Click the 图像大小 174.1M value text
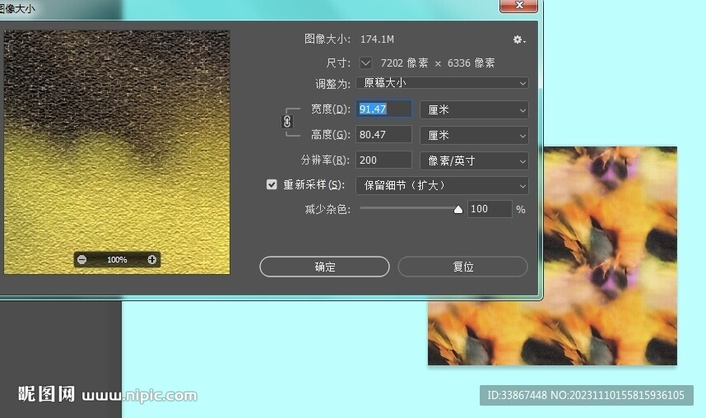706x418 pixels. pos(377,39)
